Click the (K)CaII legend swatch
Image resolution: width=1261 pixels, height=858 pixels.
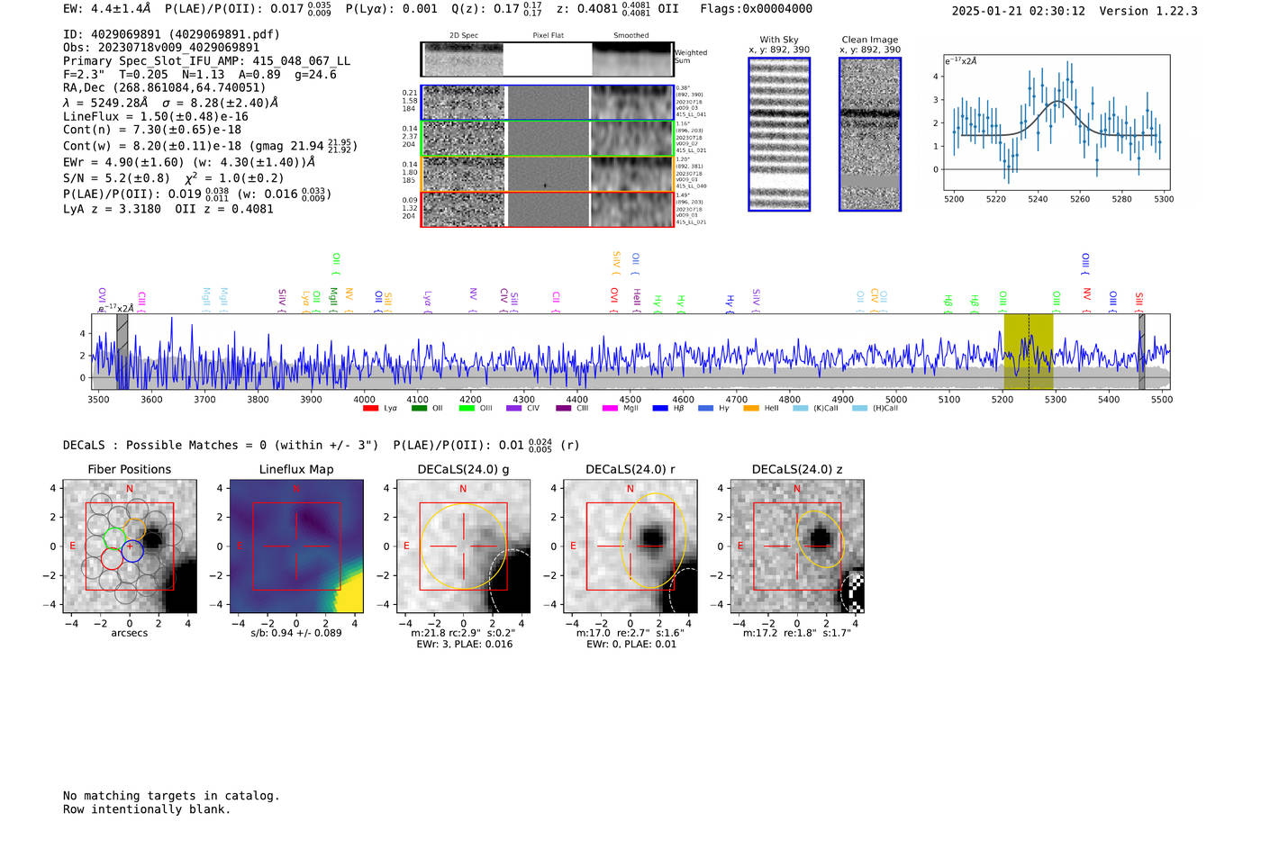tap(800, 409)
